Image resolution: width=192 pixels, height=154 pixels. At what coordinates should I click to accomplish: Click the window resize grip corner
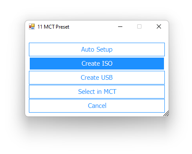[x=166, y=113]
